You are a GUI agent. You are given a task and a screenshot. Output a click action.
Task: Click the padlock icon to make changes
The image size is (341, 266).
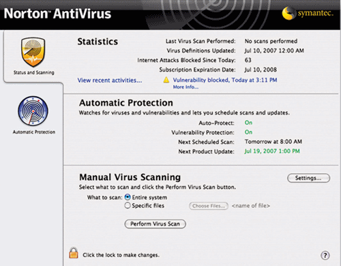[x=74, y=253]
